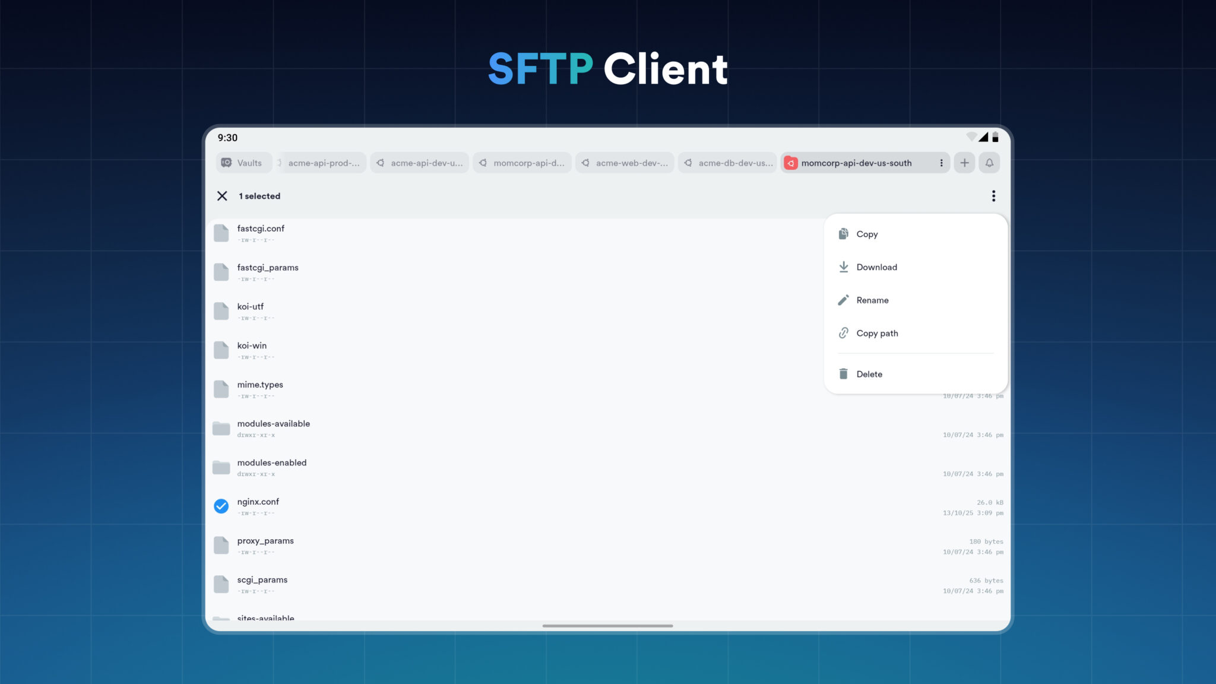
Task: Click the bell notification icon
Action: coord(989,163)
